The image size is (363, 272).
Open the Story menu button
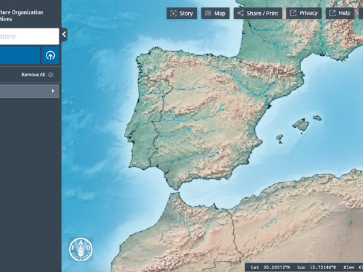coord(182,14)
